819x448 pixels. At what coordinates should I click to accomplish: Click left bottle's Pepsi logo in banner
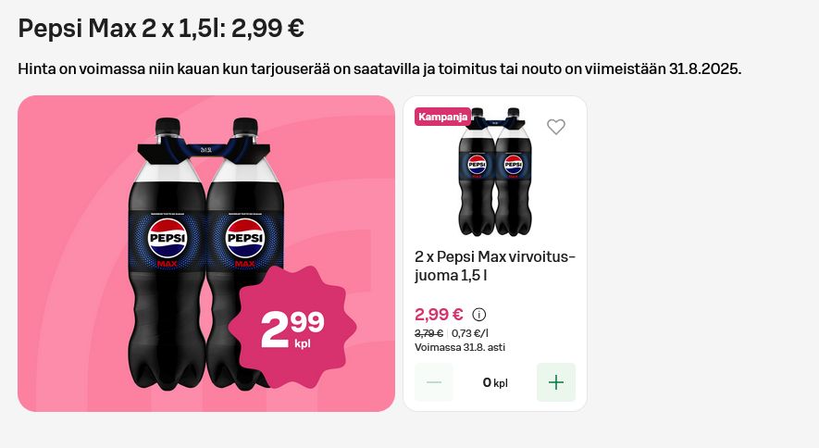click(168, 238)
